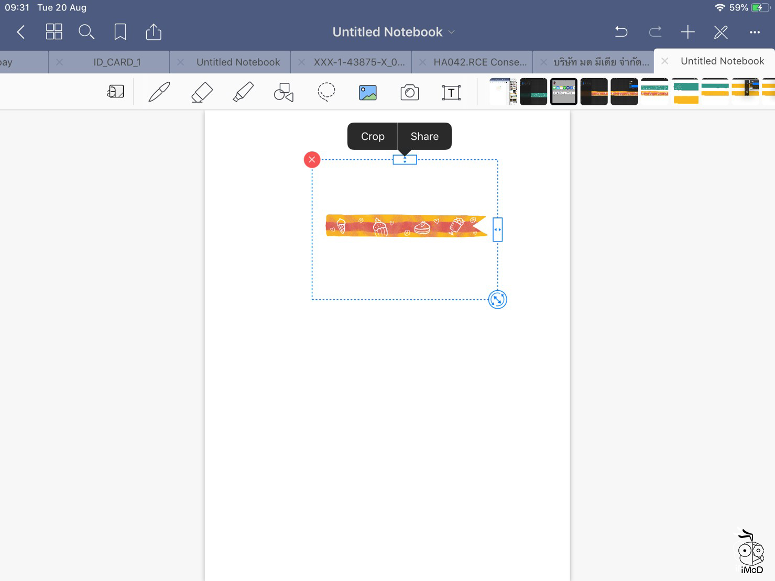
Task: Select the Pen tool
Action: 158,92
